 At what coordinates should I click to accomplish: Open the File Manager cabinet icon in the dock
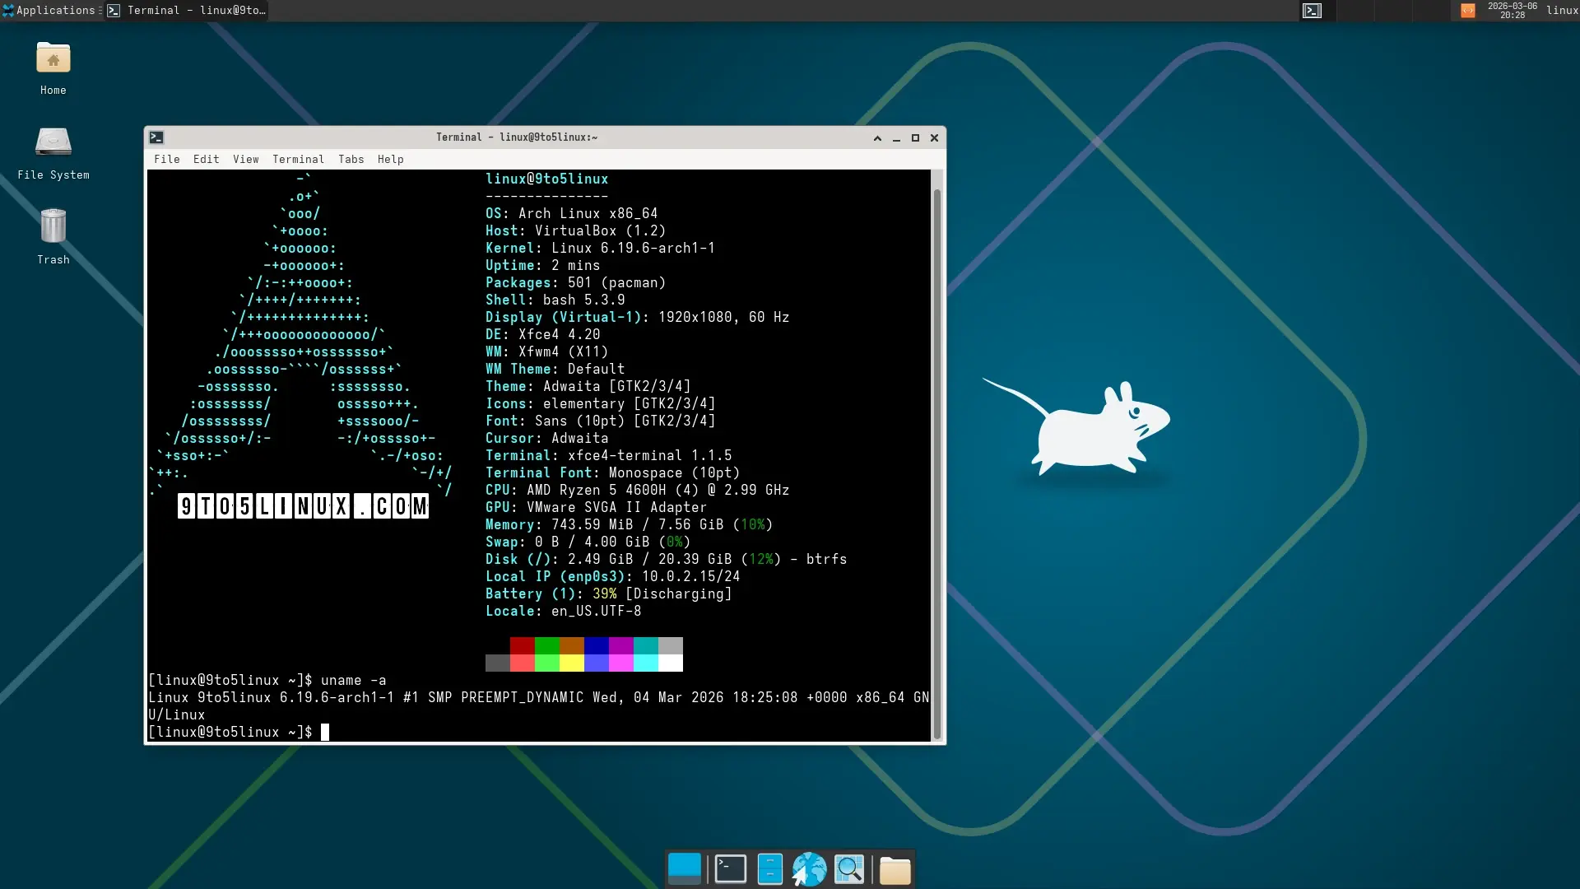[x=769, y=869]
